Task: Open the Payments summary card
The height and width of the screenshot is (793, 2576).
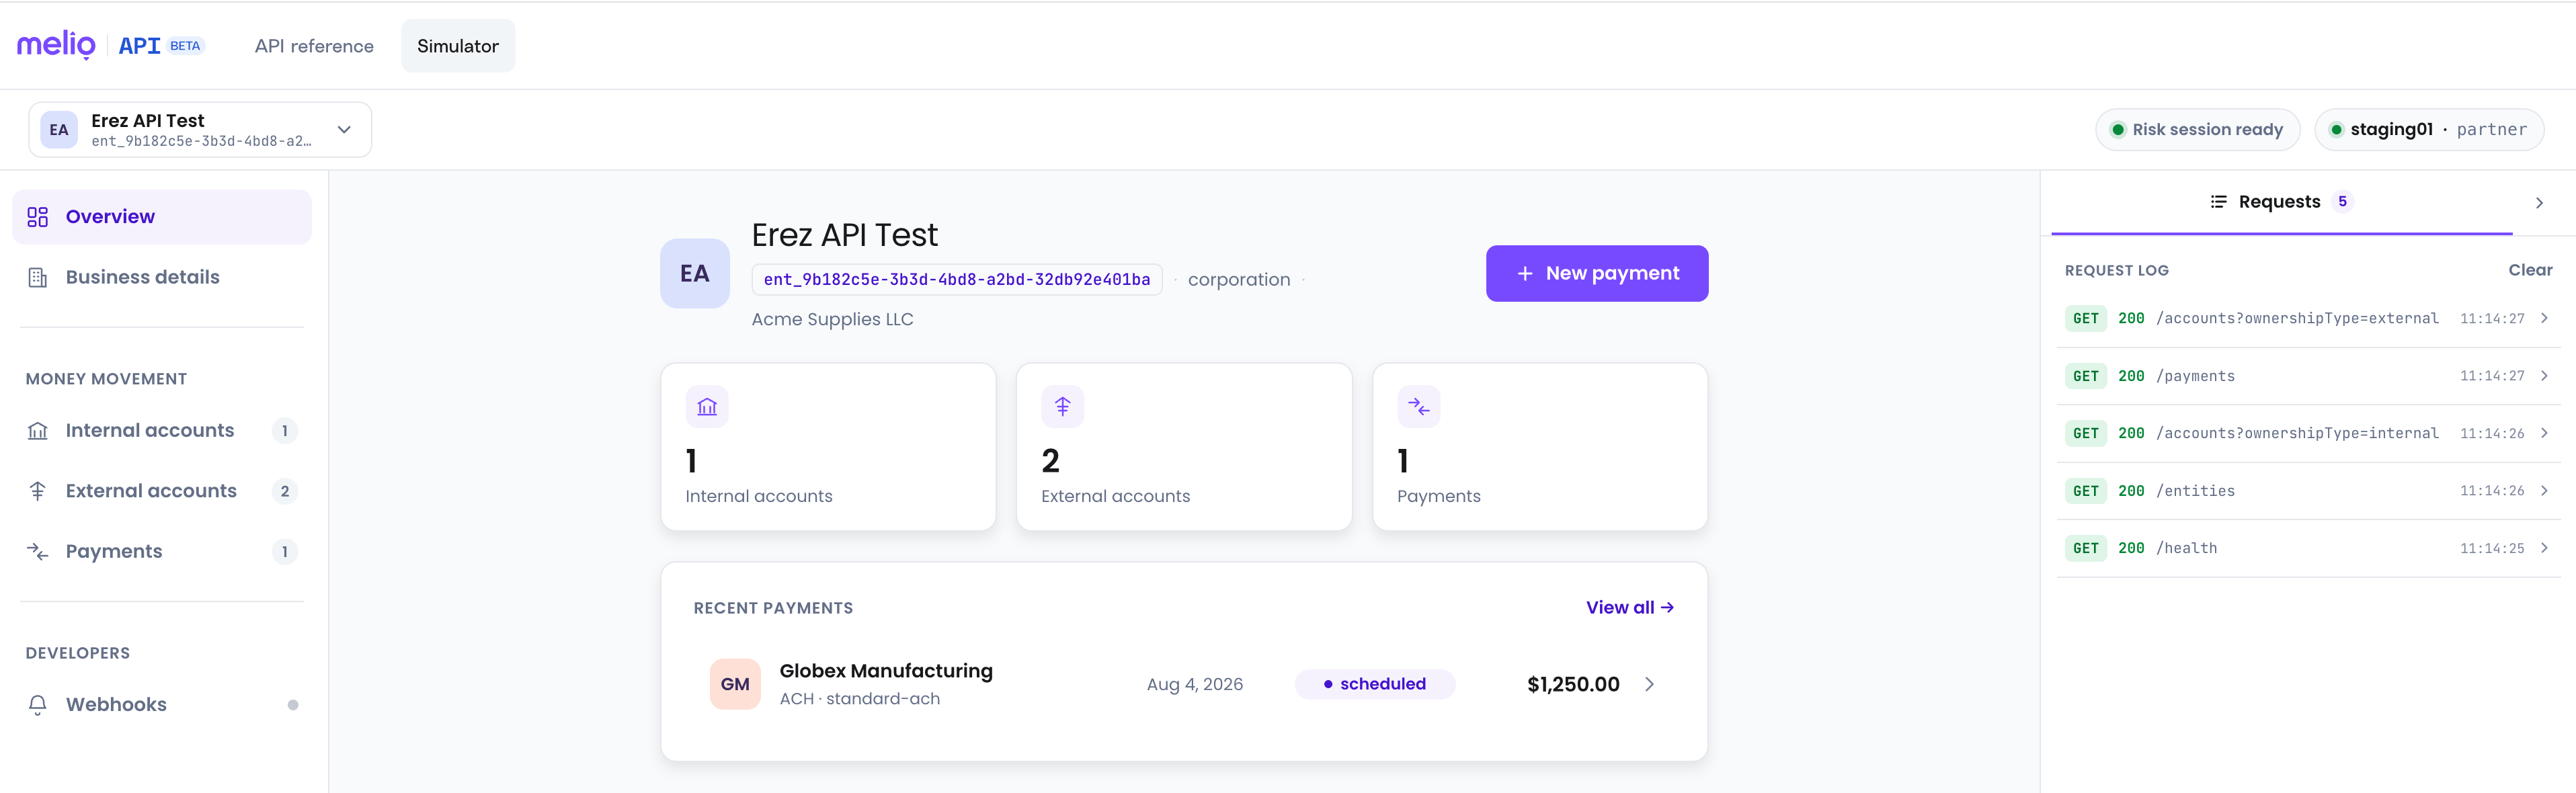Action: tap(1540, 447)
